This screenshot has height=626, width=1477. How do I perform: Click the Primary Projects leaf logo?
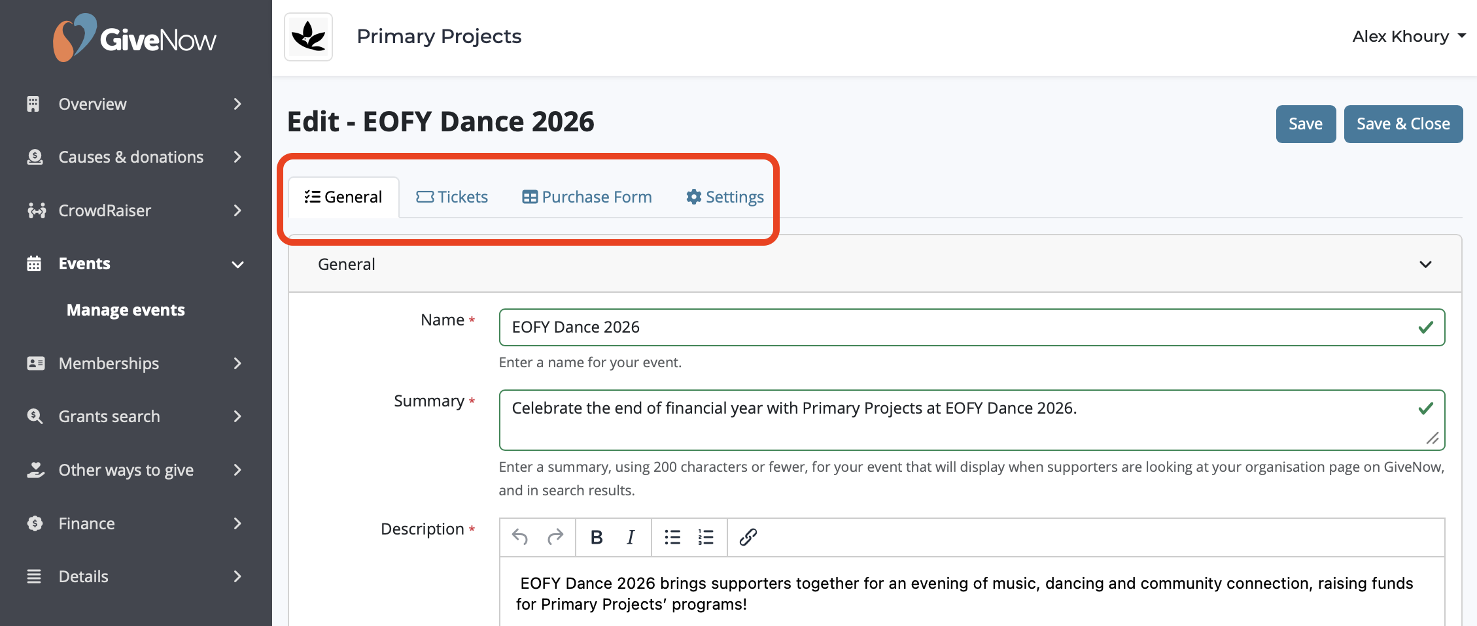[309, 37]
